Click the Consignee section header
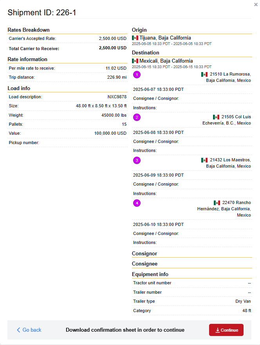This screenshot has width=260, height=345. coord(145,264)
